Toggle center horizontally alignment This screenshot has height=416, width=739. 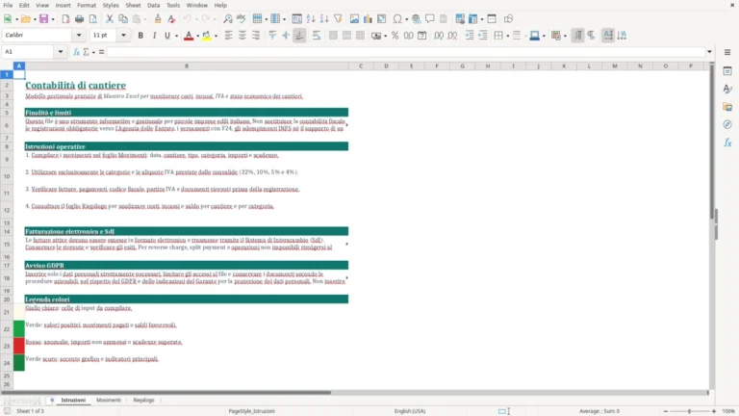(242, 36)
